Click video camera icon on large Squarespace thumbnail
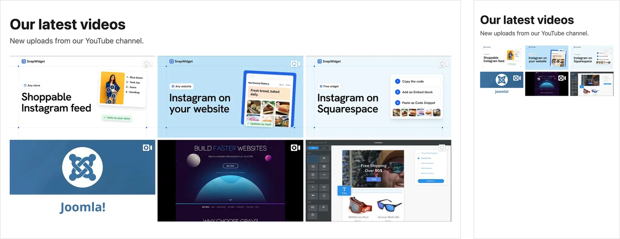This screenshot has height=239, width=620. (x=443, y=64)
